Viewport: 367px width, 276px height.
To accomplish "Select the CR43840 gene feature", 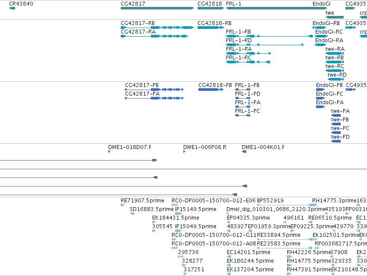I will (x=12, y=8).
